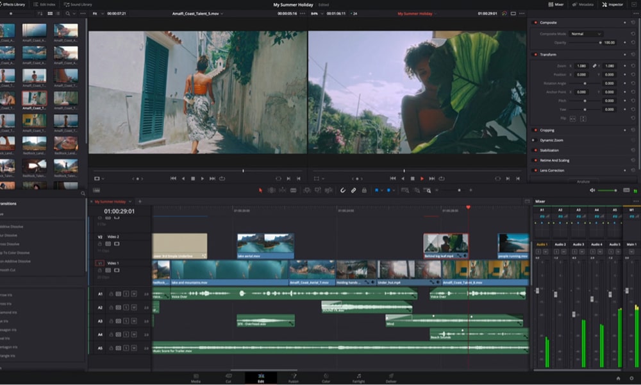Toggle timeline Snapping magnet icon
The height and width of the screenshot is (385, 641).
click(342, 190)
